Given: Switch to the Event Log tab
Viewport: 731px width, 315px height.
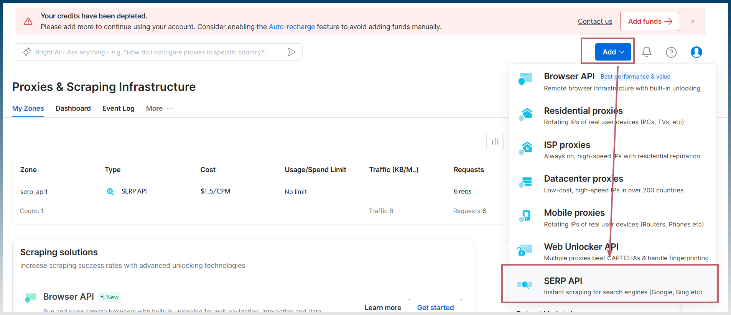Looking at the screenshot, I should [x=119, y=108].
